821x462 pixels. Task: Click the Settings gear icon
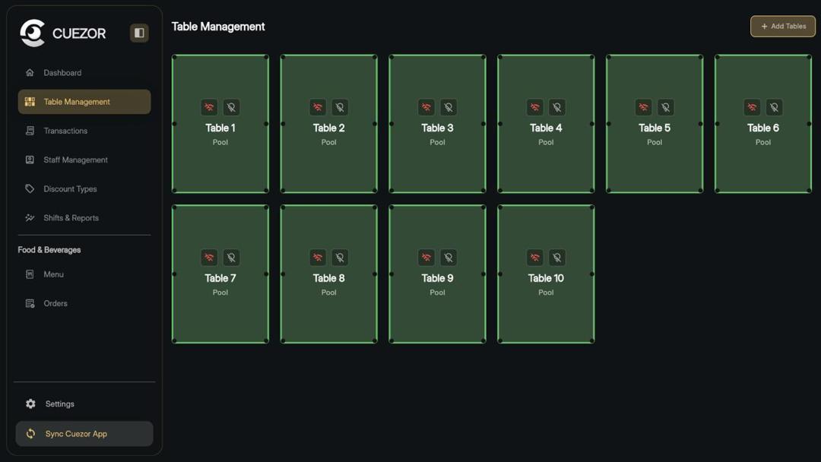click(x=30, y=403)
